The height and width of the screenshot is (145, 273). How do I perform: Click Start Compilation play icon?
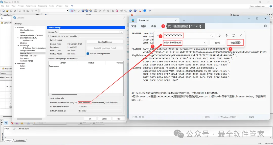pyautogui.click(x=100, y=11)
